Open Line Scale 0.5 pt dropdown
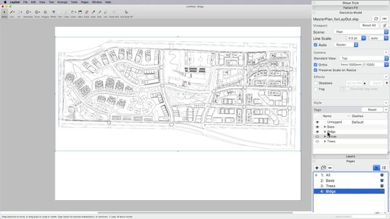 click(363, 38)
